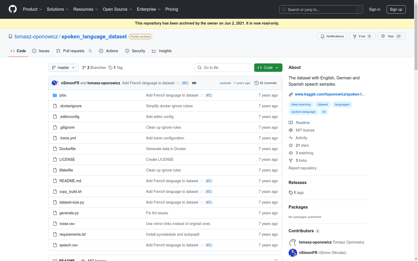418x261 pixels.
Task: Click the link icon beside Kaggle URL
Action: (291, 94)
